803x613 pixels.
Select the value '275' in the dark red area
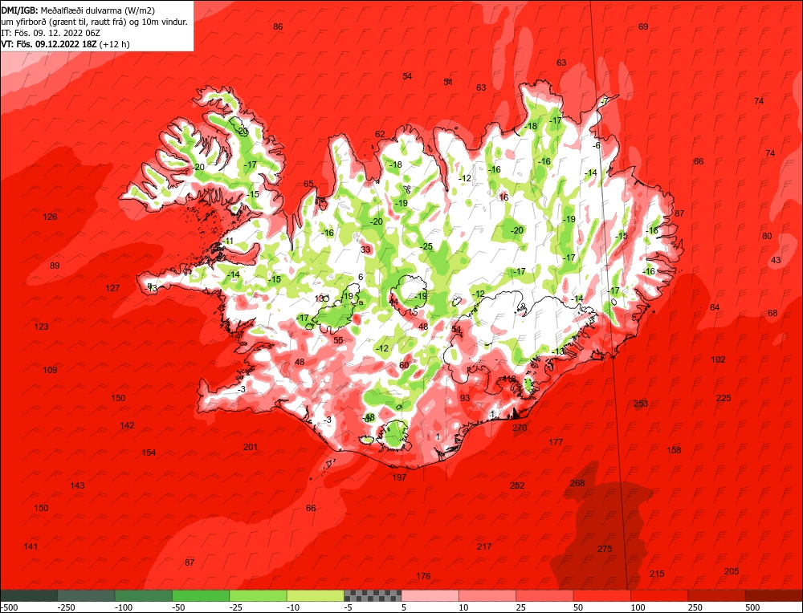[605, 549]
